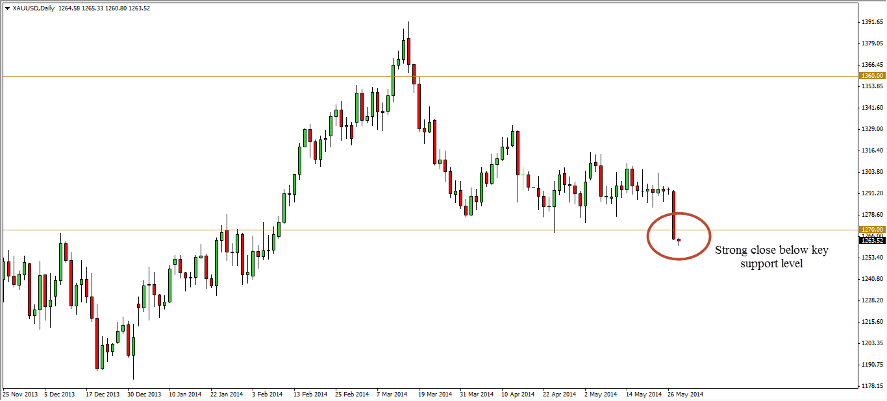Select the XAUUSD,Daily chart title
This screenshot has width=887, height=401.
pyautogui.click(x=33, y=8)
